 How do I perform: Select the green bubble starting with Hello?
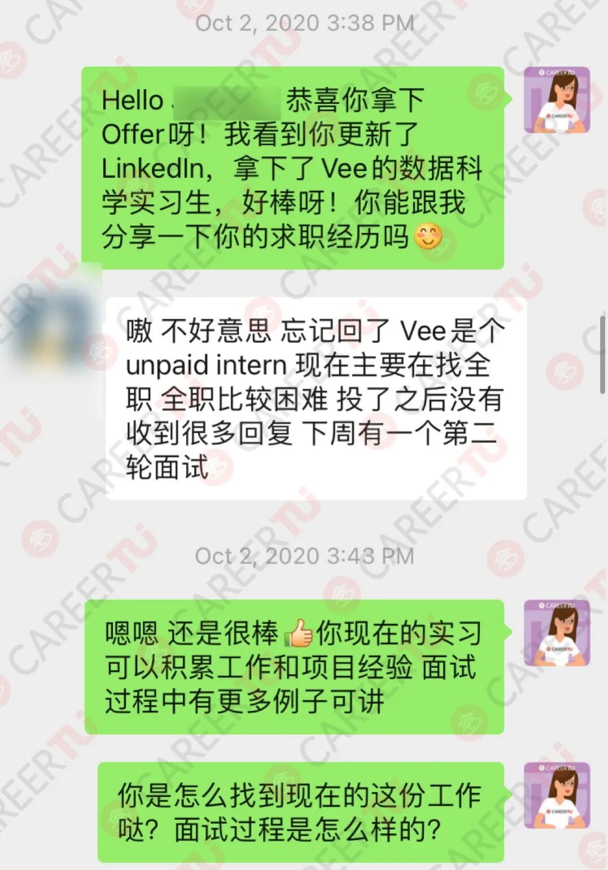pyautogui.click(x=292, y=168)
